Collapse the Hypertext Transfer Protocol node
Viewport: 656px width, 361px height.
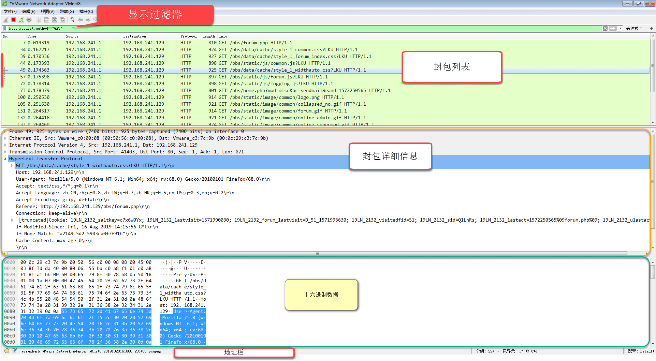pos(5,159)
